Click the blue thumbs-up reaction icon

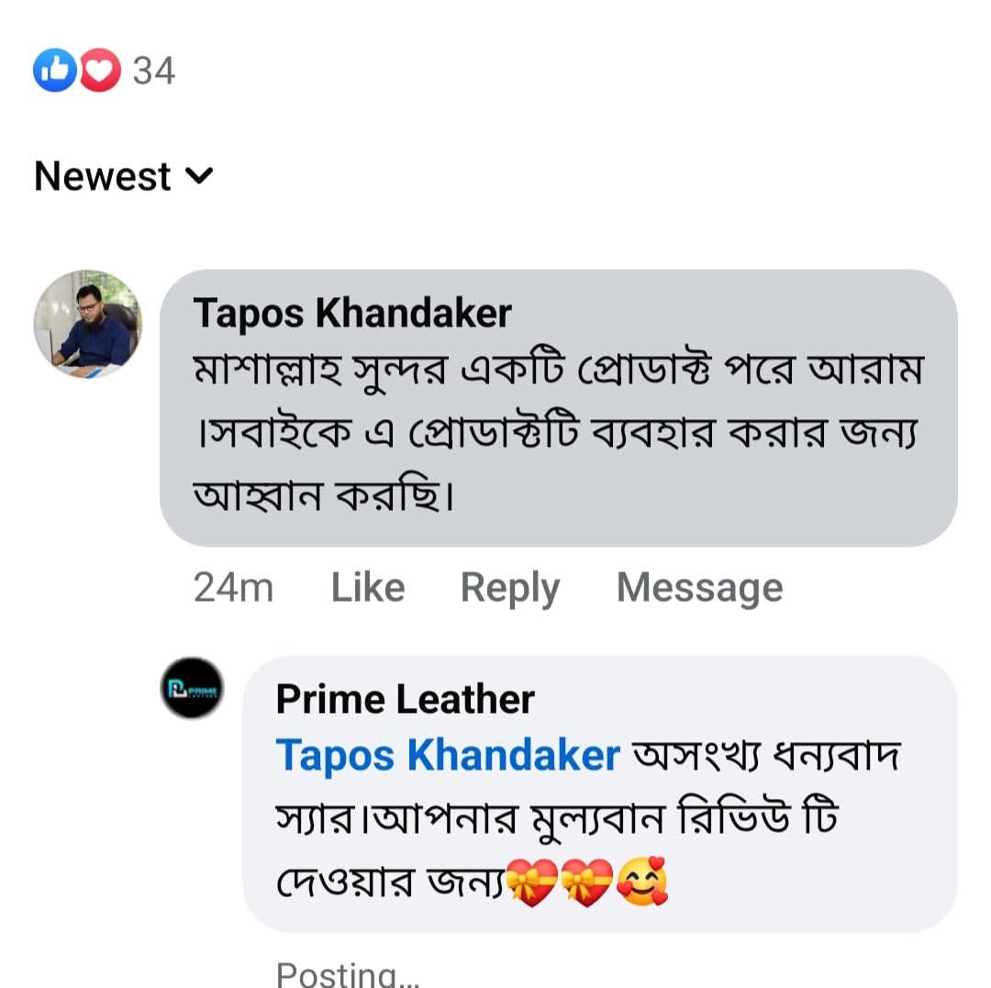pyautogui.click(x=53, y=71)
